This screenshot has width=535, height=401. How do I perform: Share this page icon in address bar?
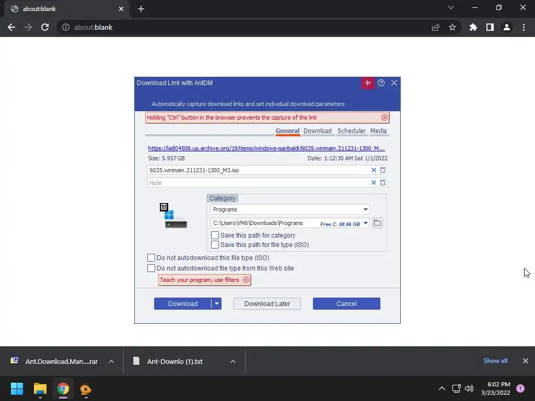click(436, 27)
